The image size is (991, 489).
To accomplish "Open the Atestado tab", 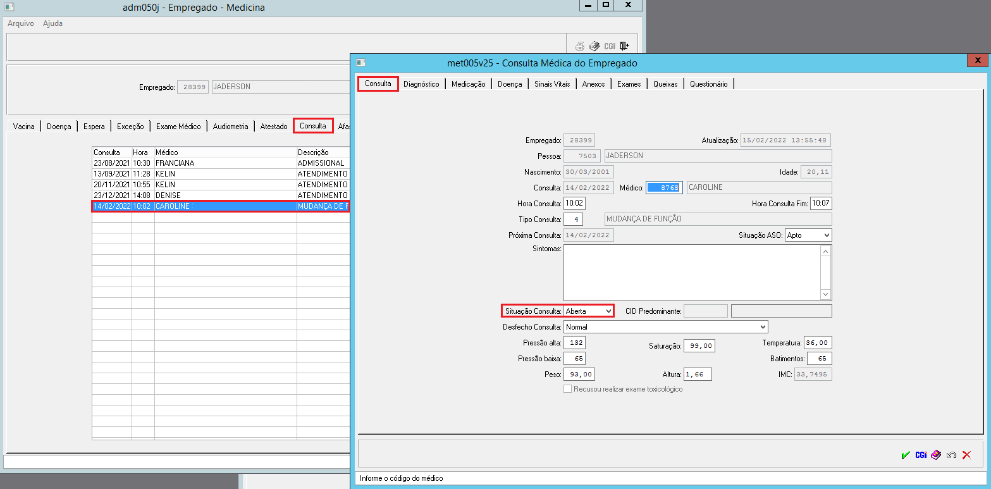I will pos(274,126).
